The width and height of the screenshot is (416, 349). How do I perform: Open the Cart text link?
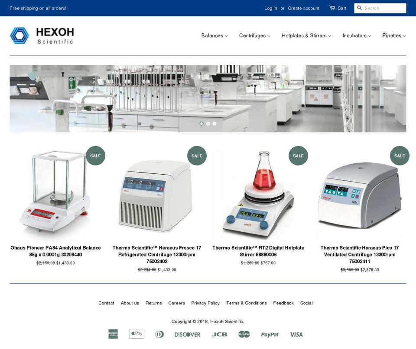342,8
